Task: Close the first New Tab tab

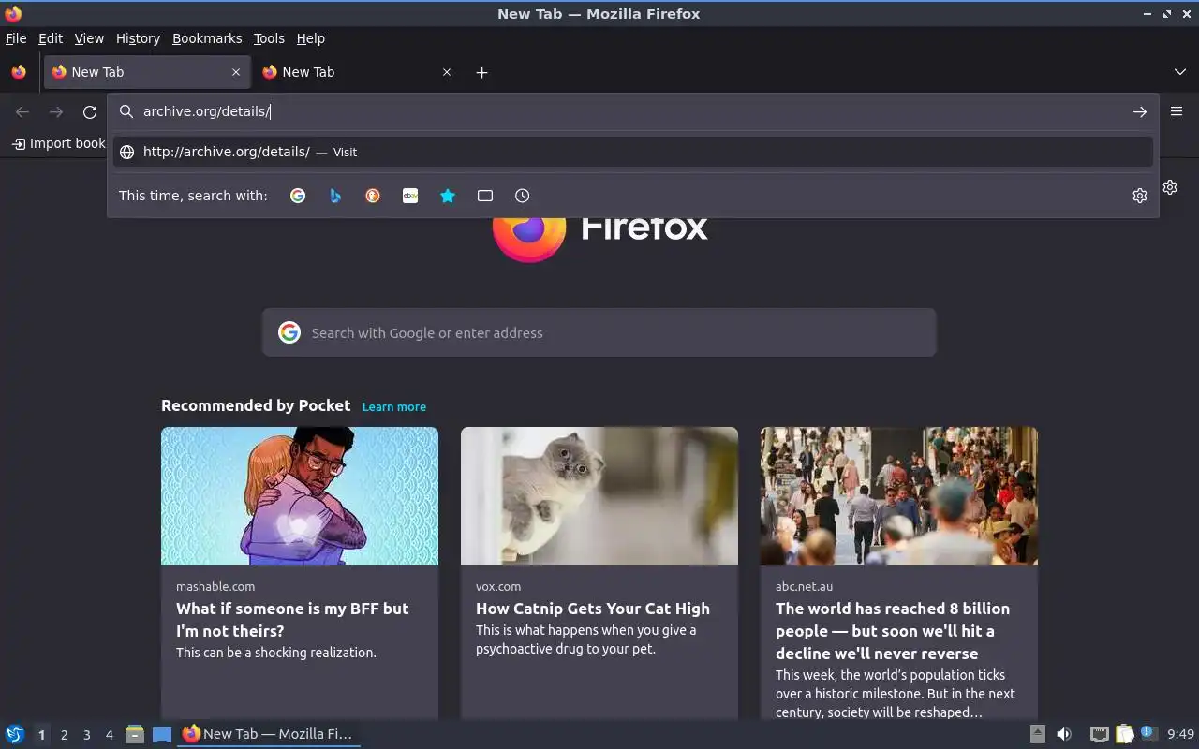Action: 236,72
